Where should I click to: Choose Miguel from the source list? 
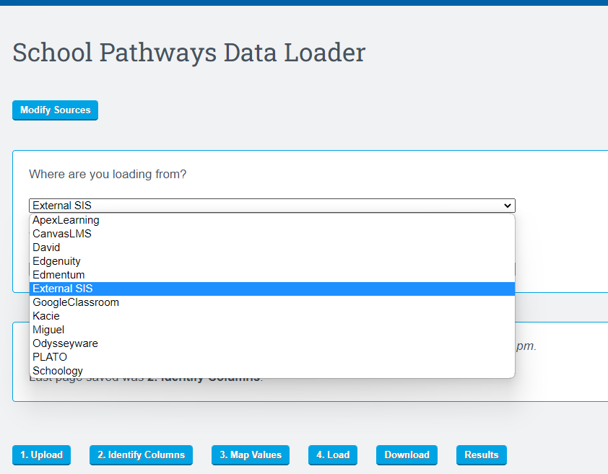click(x=48, y=330)
